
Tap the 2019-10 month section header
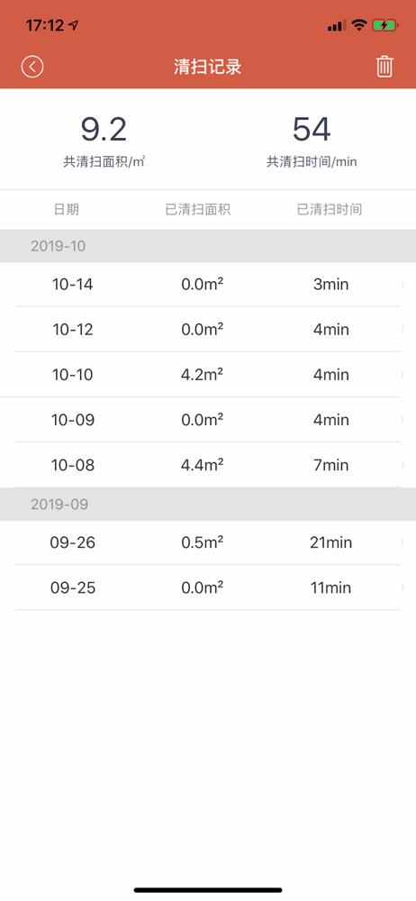208,246
